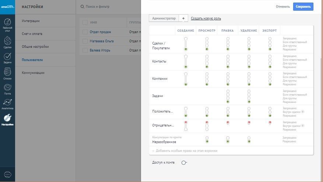
Task: Select the Матвеева Ольга checkbox
Action: [85, 41]
